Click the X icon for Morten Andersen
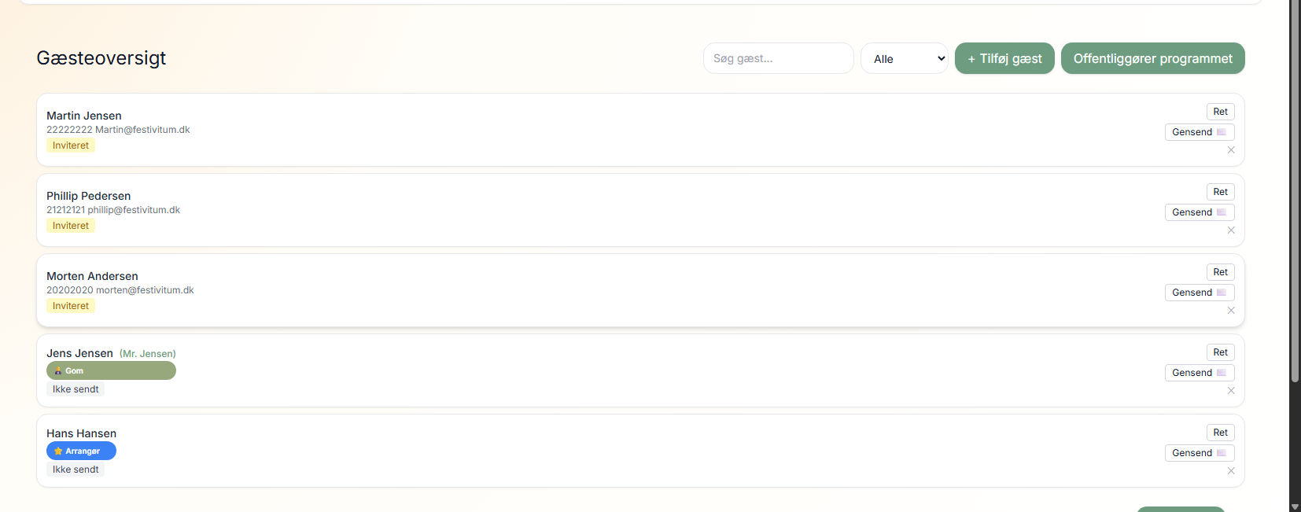Viewport: 1301px width, 512px height. point(1231,311)
